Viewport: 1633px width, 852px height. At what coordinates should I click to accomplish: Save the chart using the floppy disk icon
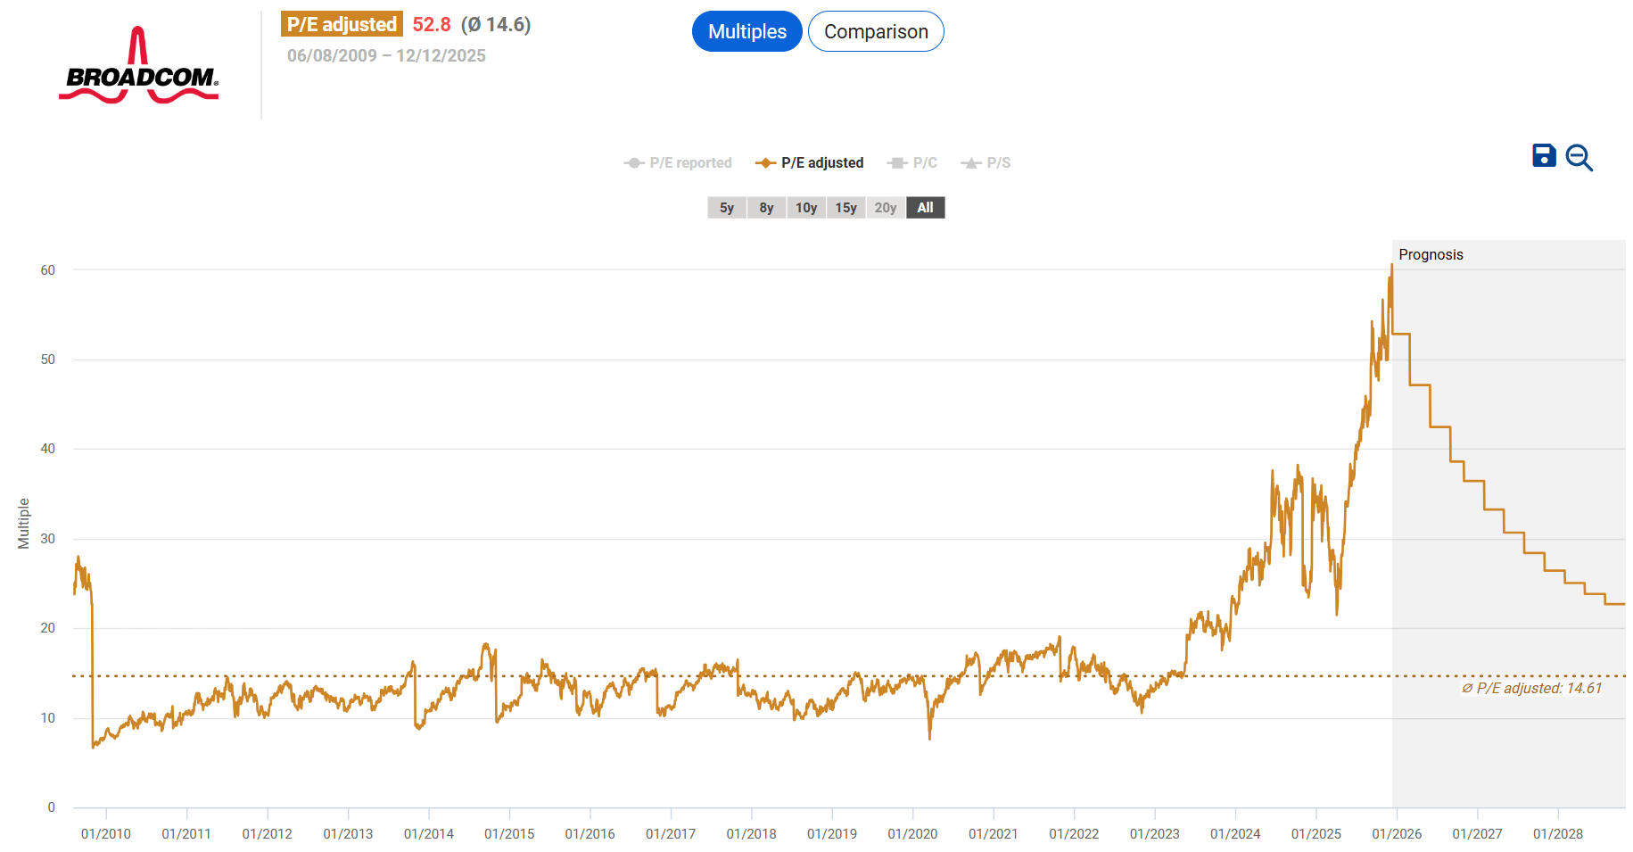1544,155
